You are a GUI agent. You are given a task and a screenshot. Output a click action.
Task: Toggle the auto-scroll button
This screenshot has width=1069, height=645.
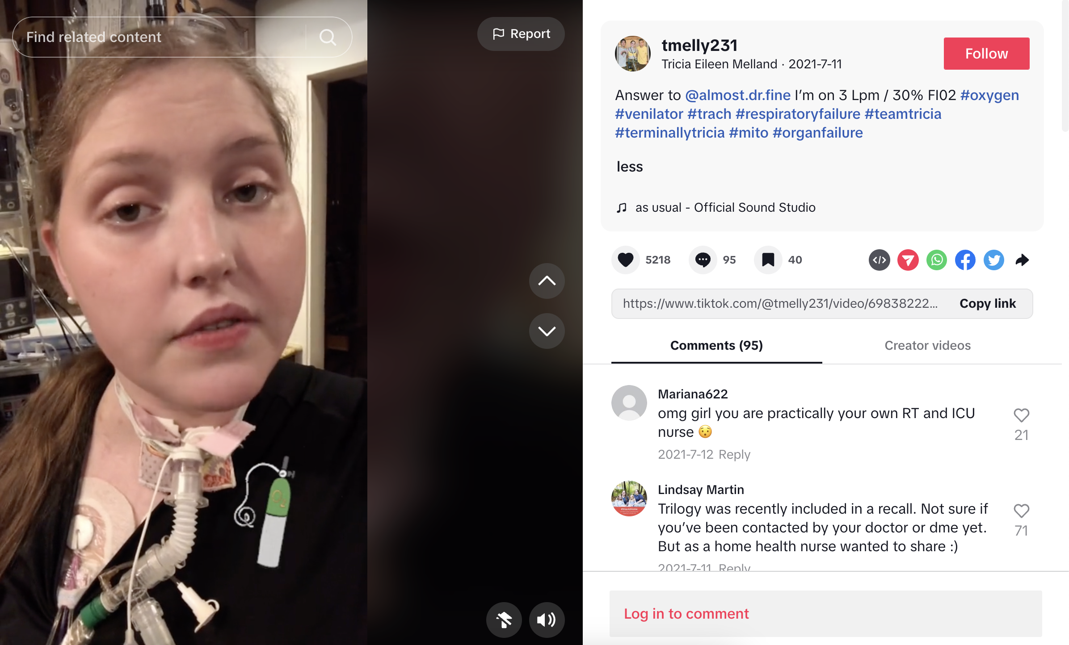tap(504, 620)
